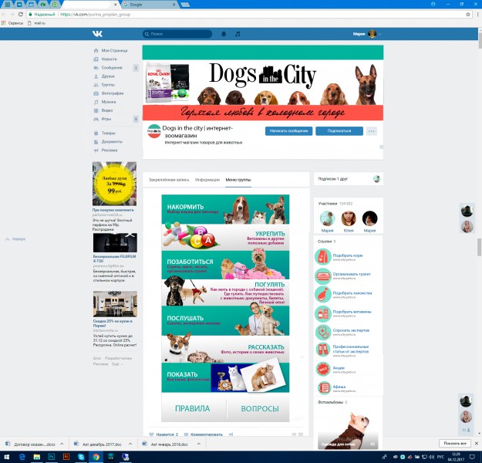Image resolution: width=482 pixels, height=463 pixels.
Task: Open the Подписан 1 друг block
Action: pos(349,179)
